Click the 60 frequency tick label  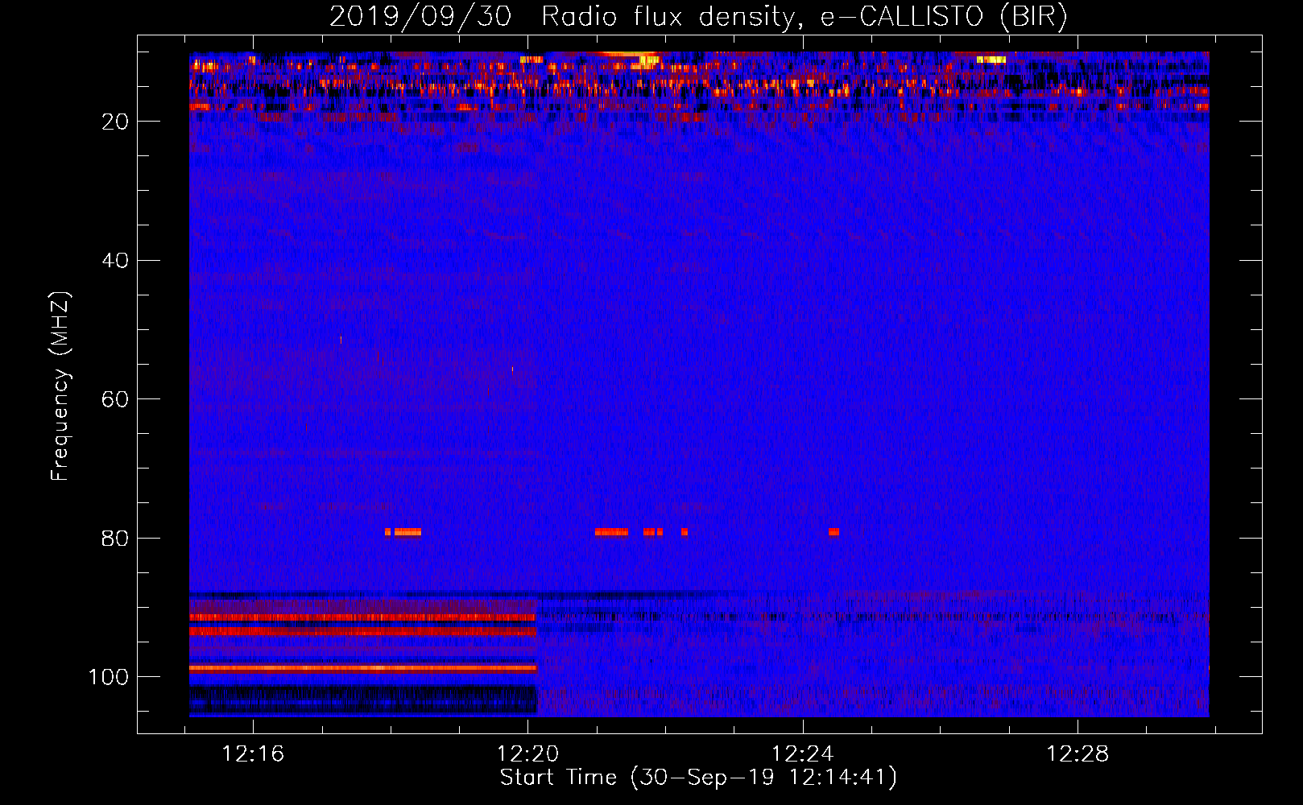point(115,399)
